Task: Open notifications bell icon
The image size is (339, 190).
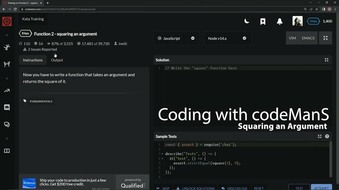Action: click(x=279, y=21)
